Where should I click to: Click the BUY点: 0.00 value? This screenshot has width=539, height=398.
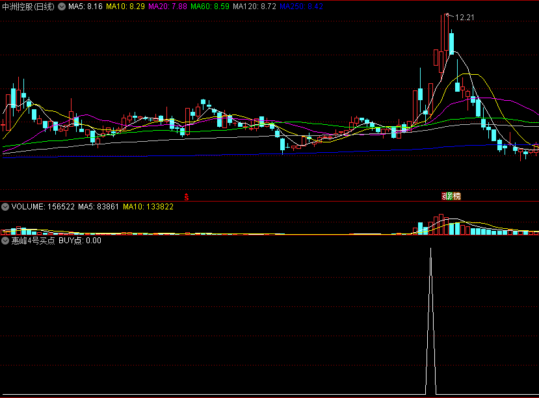pos(80,241)
